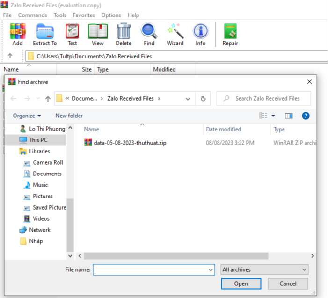Select Libraries in navigation pane
328x298 pixels.
[35, 151]
